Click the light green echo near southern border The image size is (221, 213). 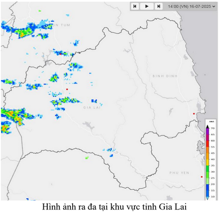(x=87, y=158)
